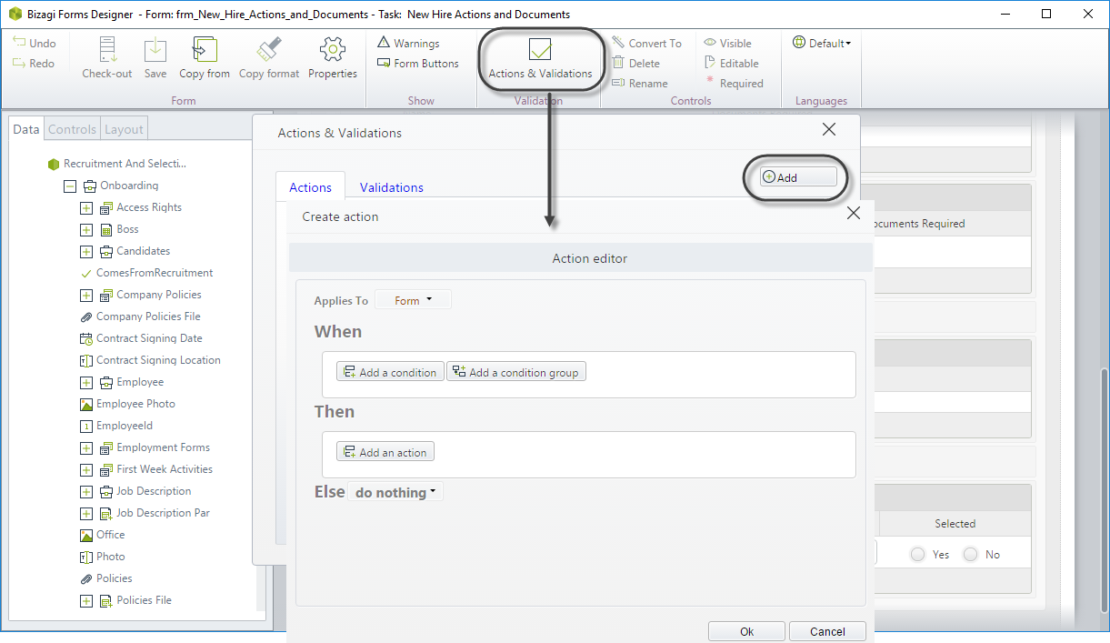Image resolution: width=1110 pixels, height=643 pixels.
Task: Click the Redo icon
Action: [x=19, y=63]
